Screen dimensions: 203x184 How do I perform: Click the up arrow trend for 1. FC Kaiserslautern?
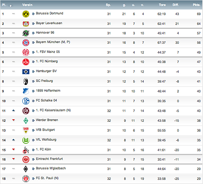pos(13,111)
